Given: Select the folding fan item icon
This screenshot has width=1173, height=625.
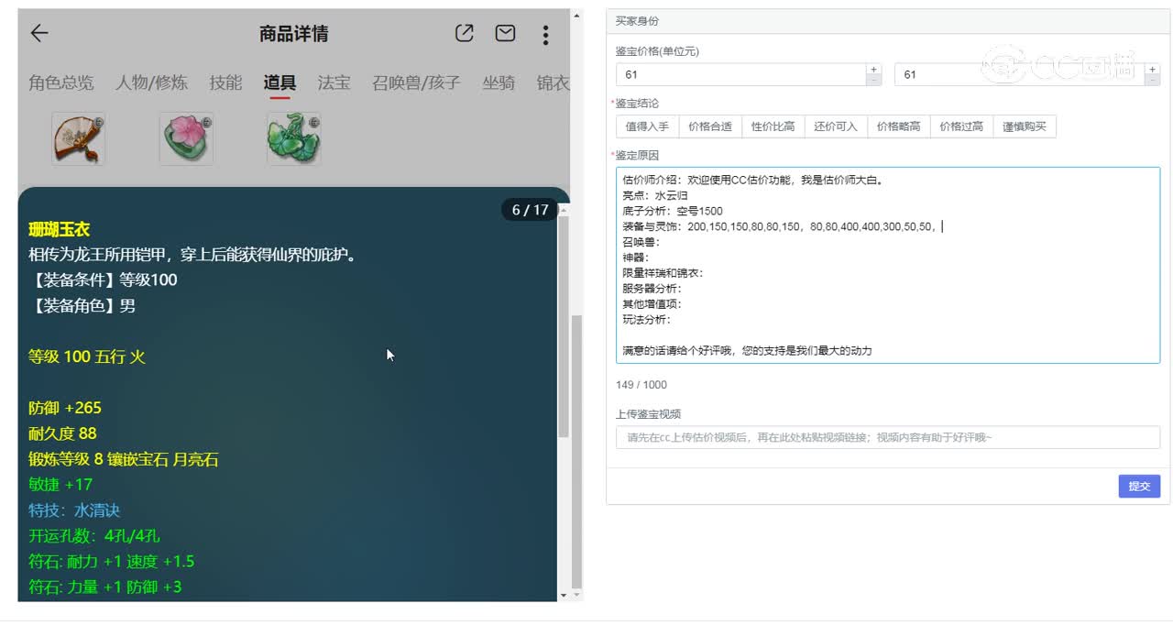Looking at the screenshot, I should [x=78, y=138].
